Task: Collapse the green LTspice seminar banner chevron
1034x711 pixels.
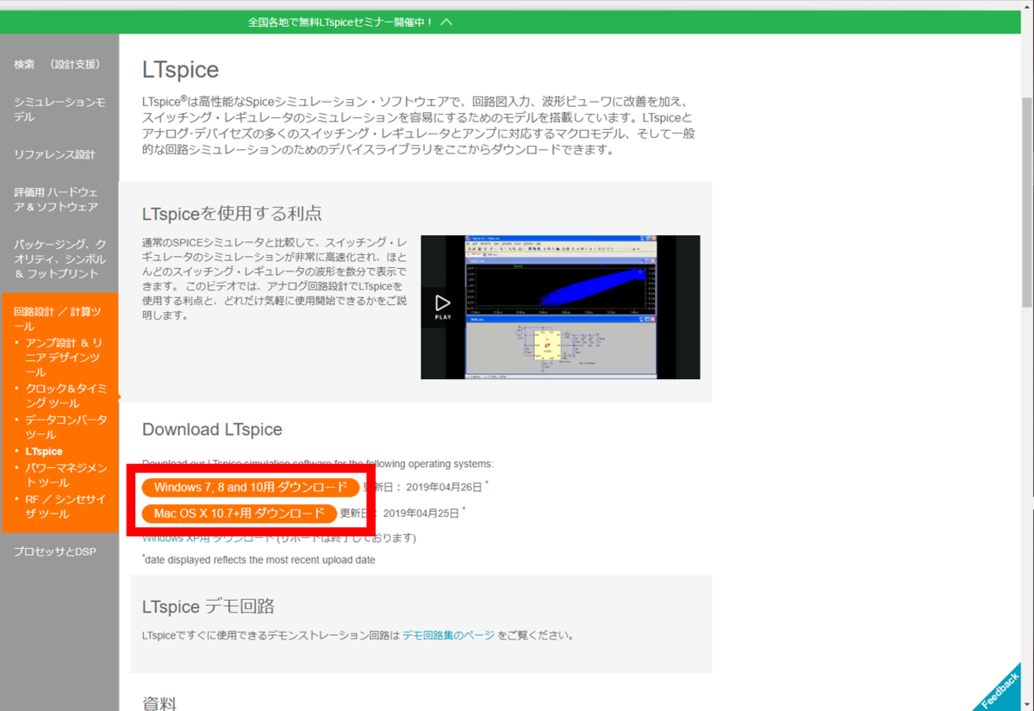Action: click(x=445, y=22)
